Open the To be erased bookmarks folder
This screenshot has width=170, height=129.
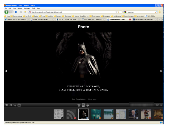(95, 16)
